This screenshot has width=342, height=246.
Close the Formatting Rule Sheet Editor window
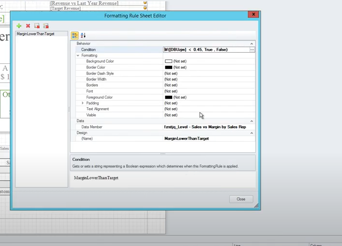[253, 14]
